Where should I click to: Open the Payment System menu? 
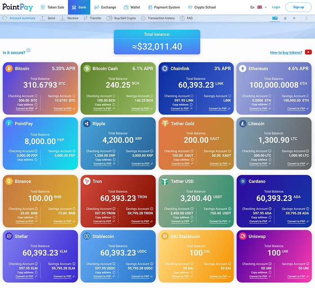tap(164, 7)
